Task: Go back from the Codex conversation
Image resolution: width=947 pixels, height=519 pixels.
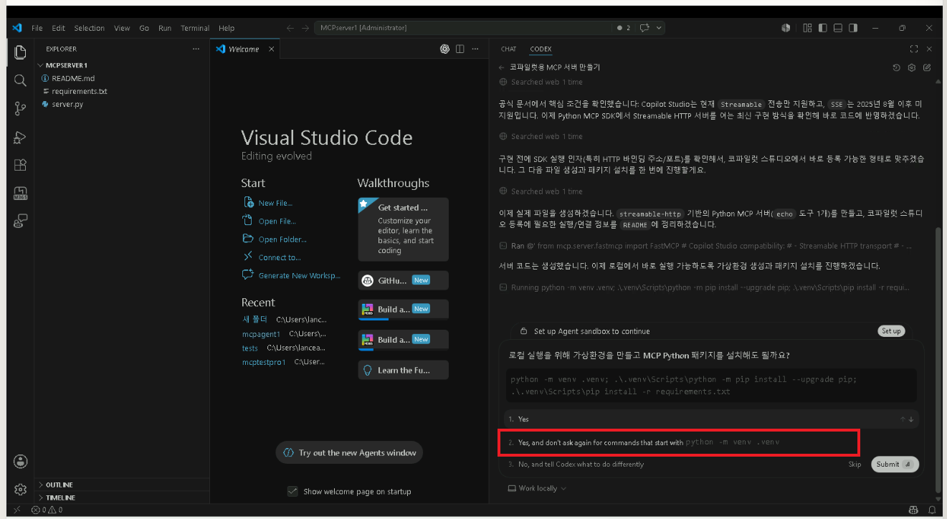Action: tap(502, 67)
